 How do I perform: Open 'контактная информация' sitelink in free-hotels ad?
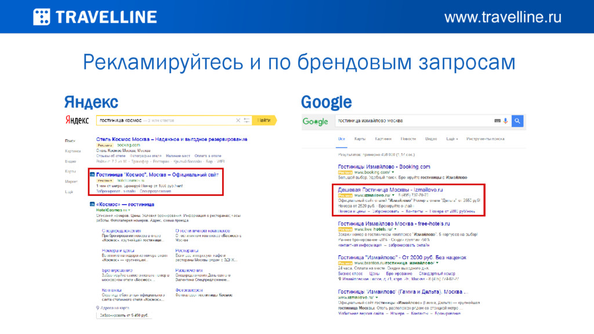coord(360,245)
